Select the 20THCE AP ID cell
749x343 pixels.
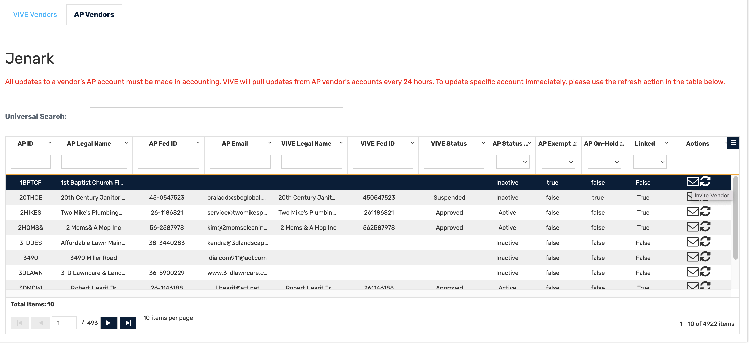coord(30,198)
